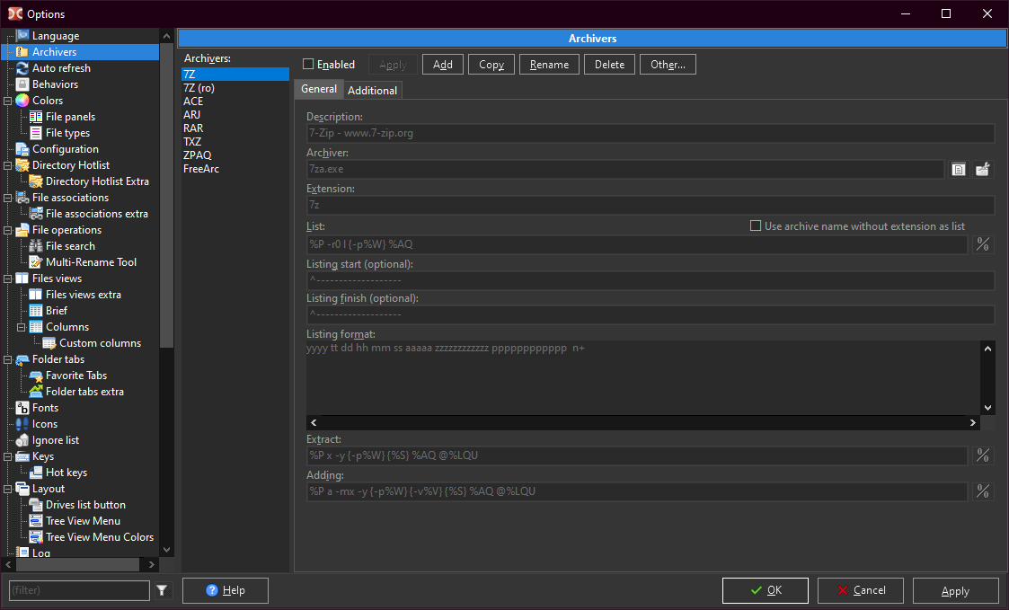Click the filter funnel icon
This screenshot has height=610, width=1009.
click(x=162, y=590)
